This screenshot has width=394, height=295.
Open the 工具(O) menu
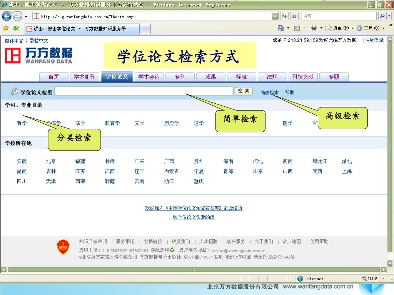[371, 28]
